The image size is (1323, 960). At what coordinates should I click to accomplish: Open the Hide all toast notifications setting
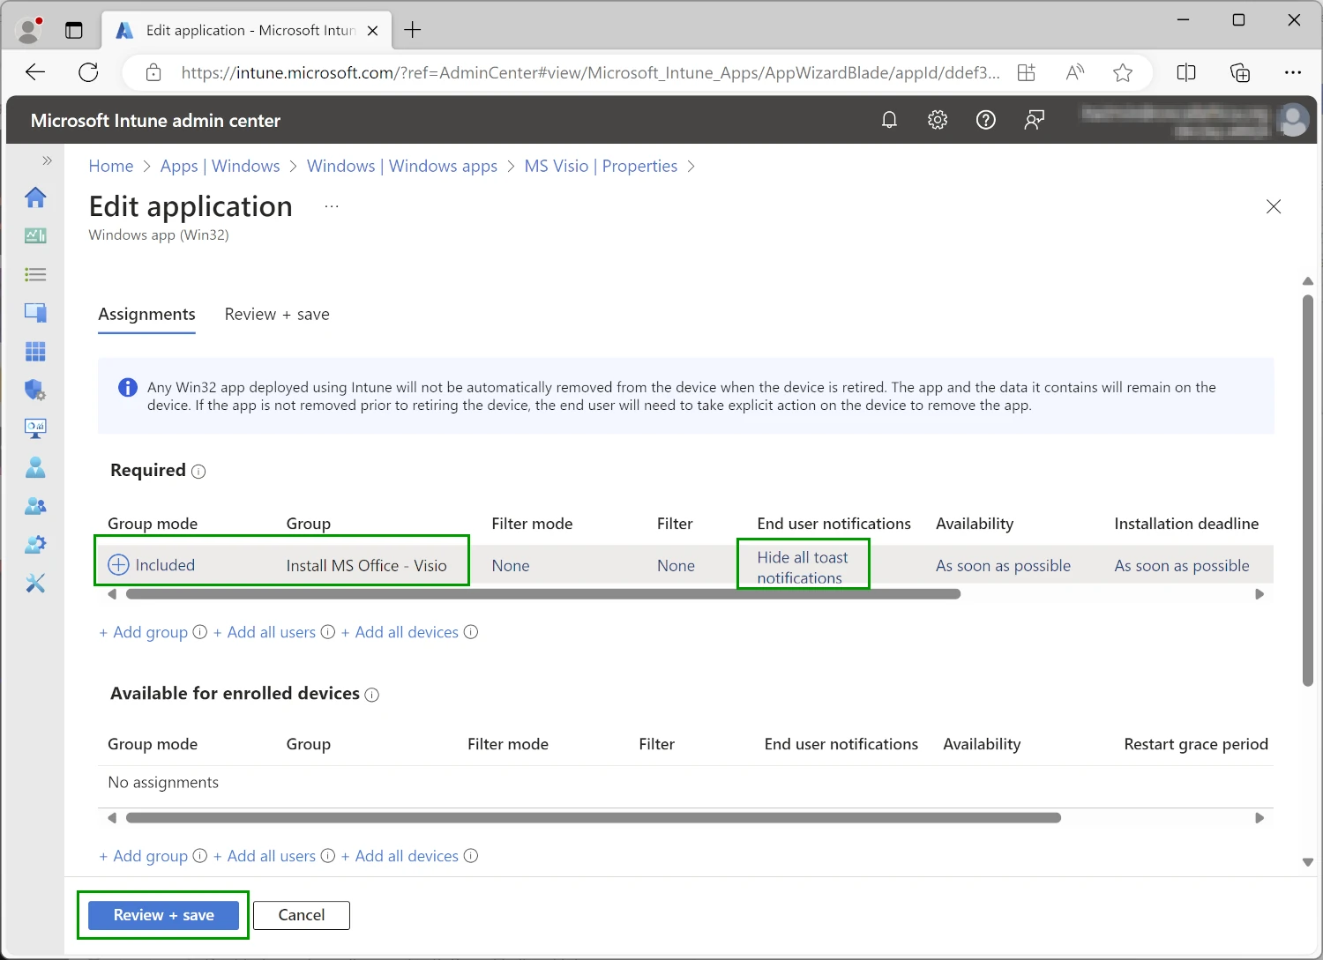tap(803, 568)
